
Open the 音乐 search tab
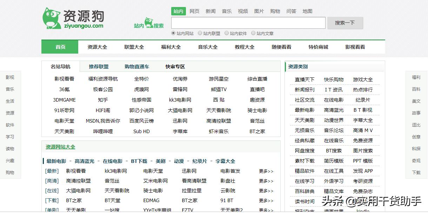(227, 11)
